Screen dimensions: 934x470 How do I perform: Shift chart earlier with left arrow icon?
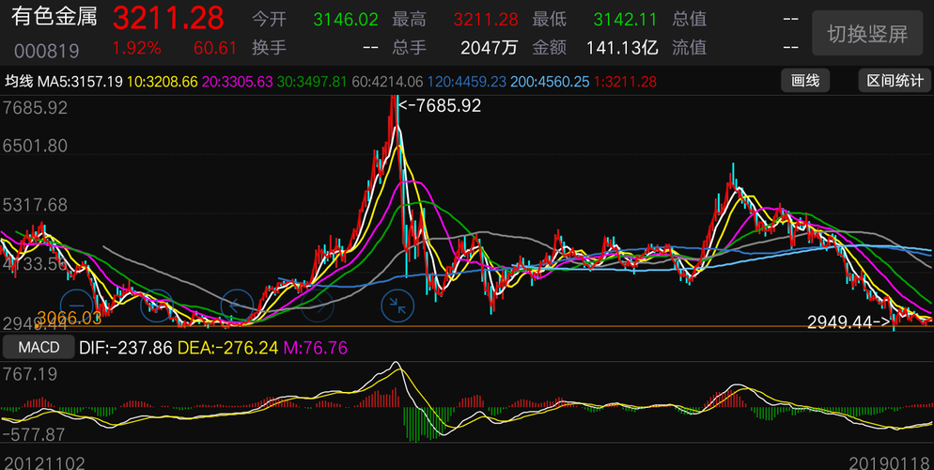click(x=237, y=305)
